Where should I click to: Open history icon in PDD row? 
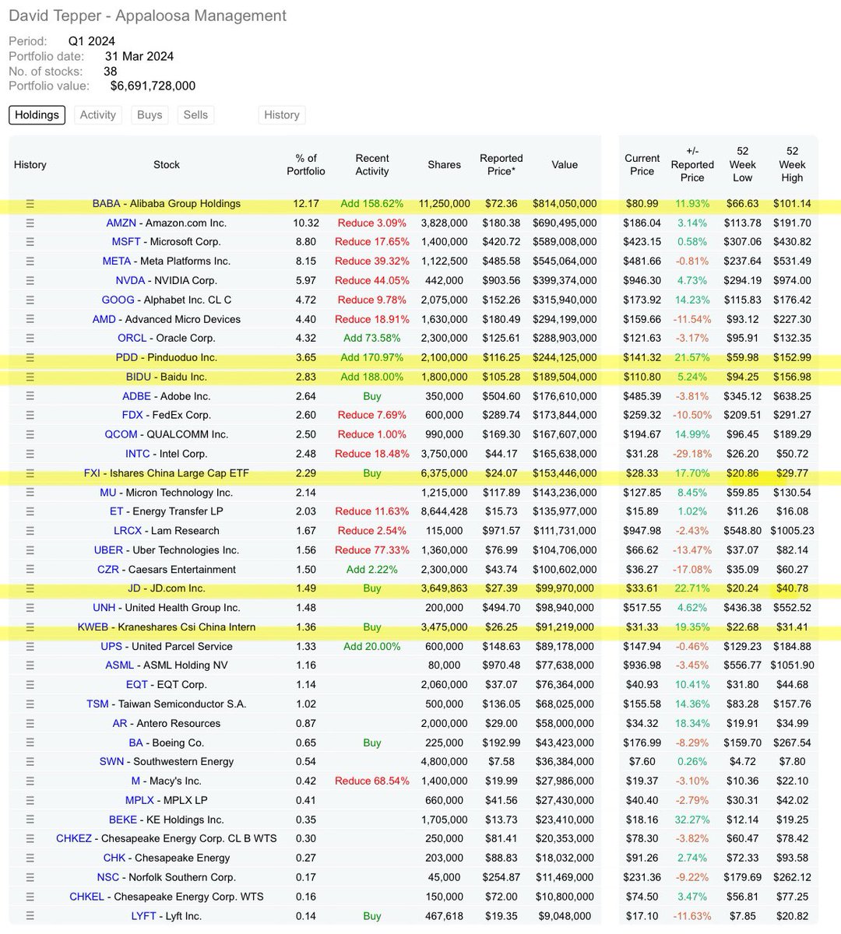click(30, 357)
